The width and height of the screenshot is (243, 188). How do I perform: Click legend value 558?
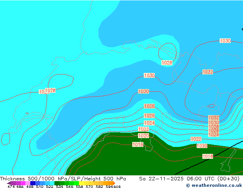pyautogui.click(x=79, y=186)
